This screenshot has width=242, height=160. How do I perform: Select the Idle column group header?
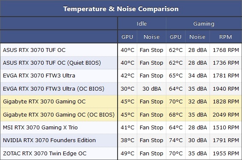[x=142, y=24]
